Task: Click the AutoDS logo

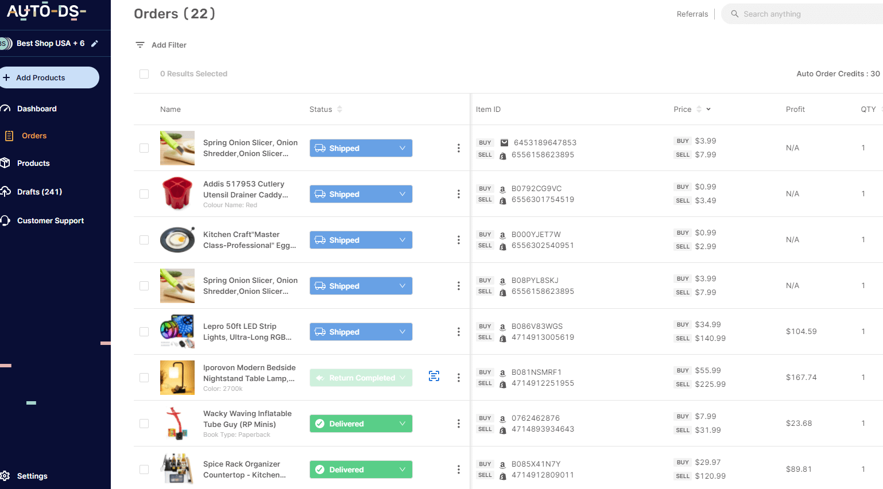Action: click(46, 11)
